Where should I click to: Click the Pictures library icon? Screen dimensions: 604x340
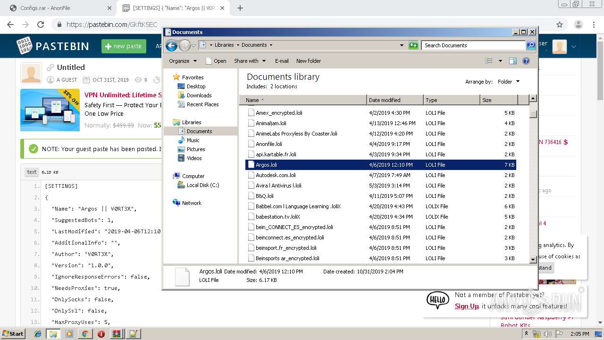click(181, 149)
